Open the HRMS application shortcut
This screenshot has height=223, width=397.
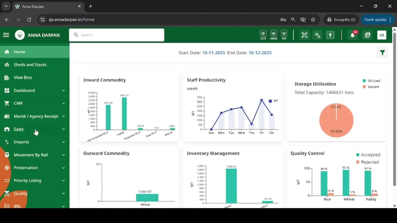[x=274, y=35]
